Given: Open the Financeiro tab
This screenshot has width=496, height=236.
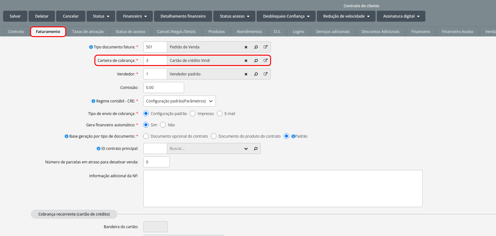Looking at the screenshot, I should [421, 32].
